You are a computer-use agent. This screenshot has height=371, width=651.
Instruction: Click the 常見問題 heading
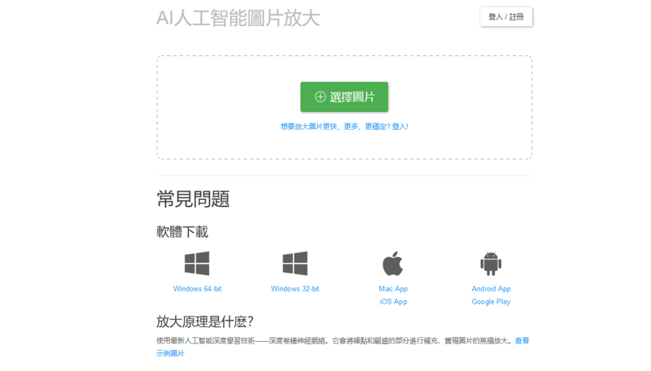(193, 199)
